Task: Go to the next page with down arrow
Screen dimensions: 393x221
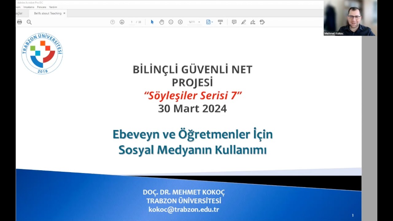Action: 122,22
